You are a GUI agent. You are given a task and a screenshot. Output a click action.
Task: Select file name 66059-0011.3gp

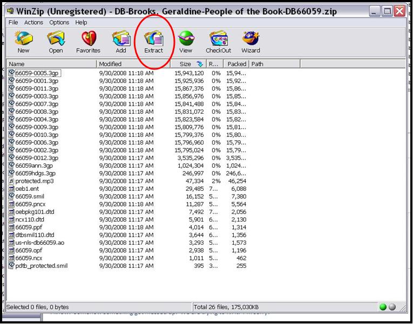pyautogui.click(x=37, y=88)
